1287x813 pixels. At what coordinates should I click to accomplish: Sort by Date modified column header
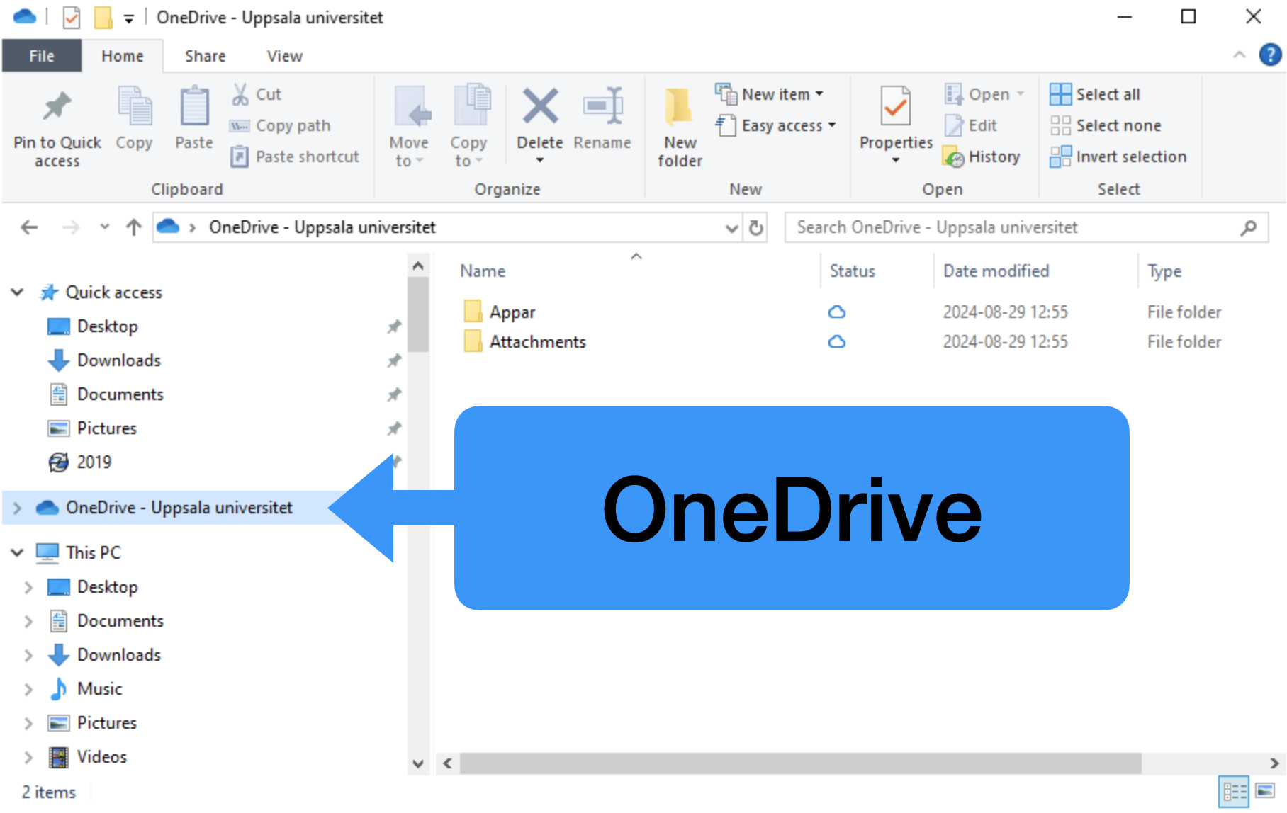point(996,271)
